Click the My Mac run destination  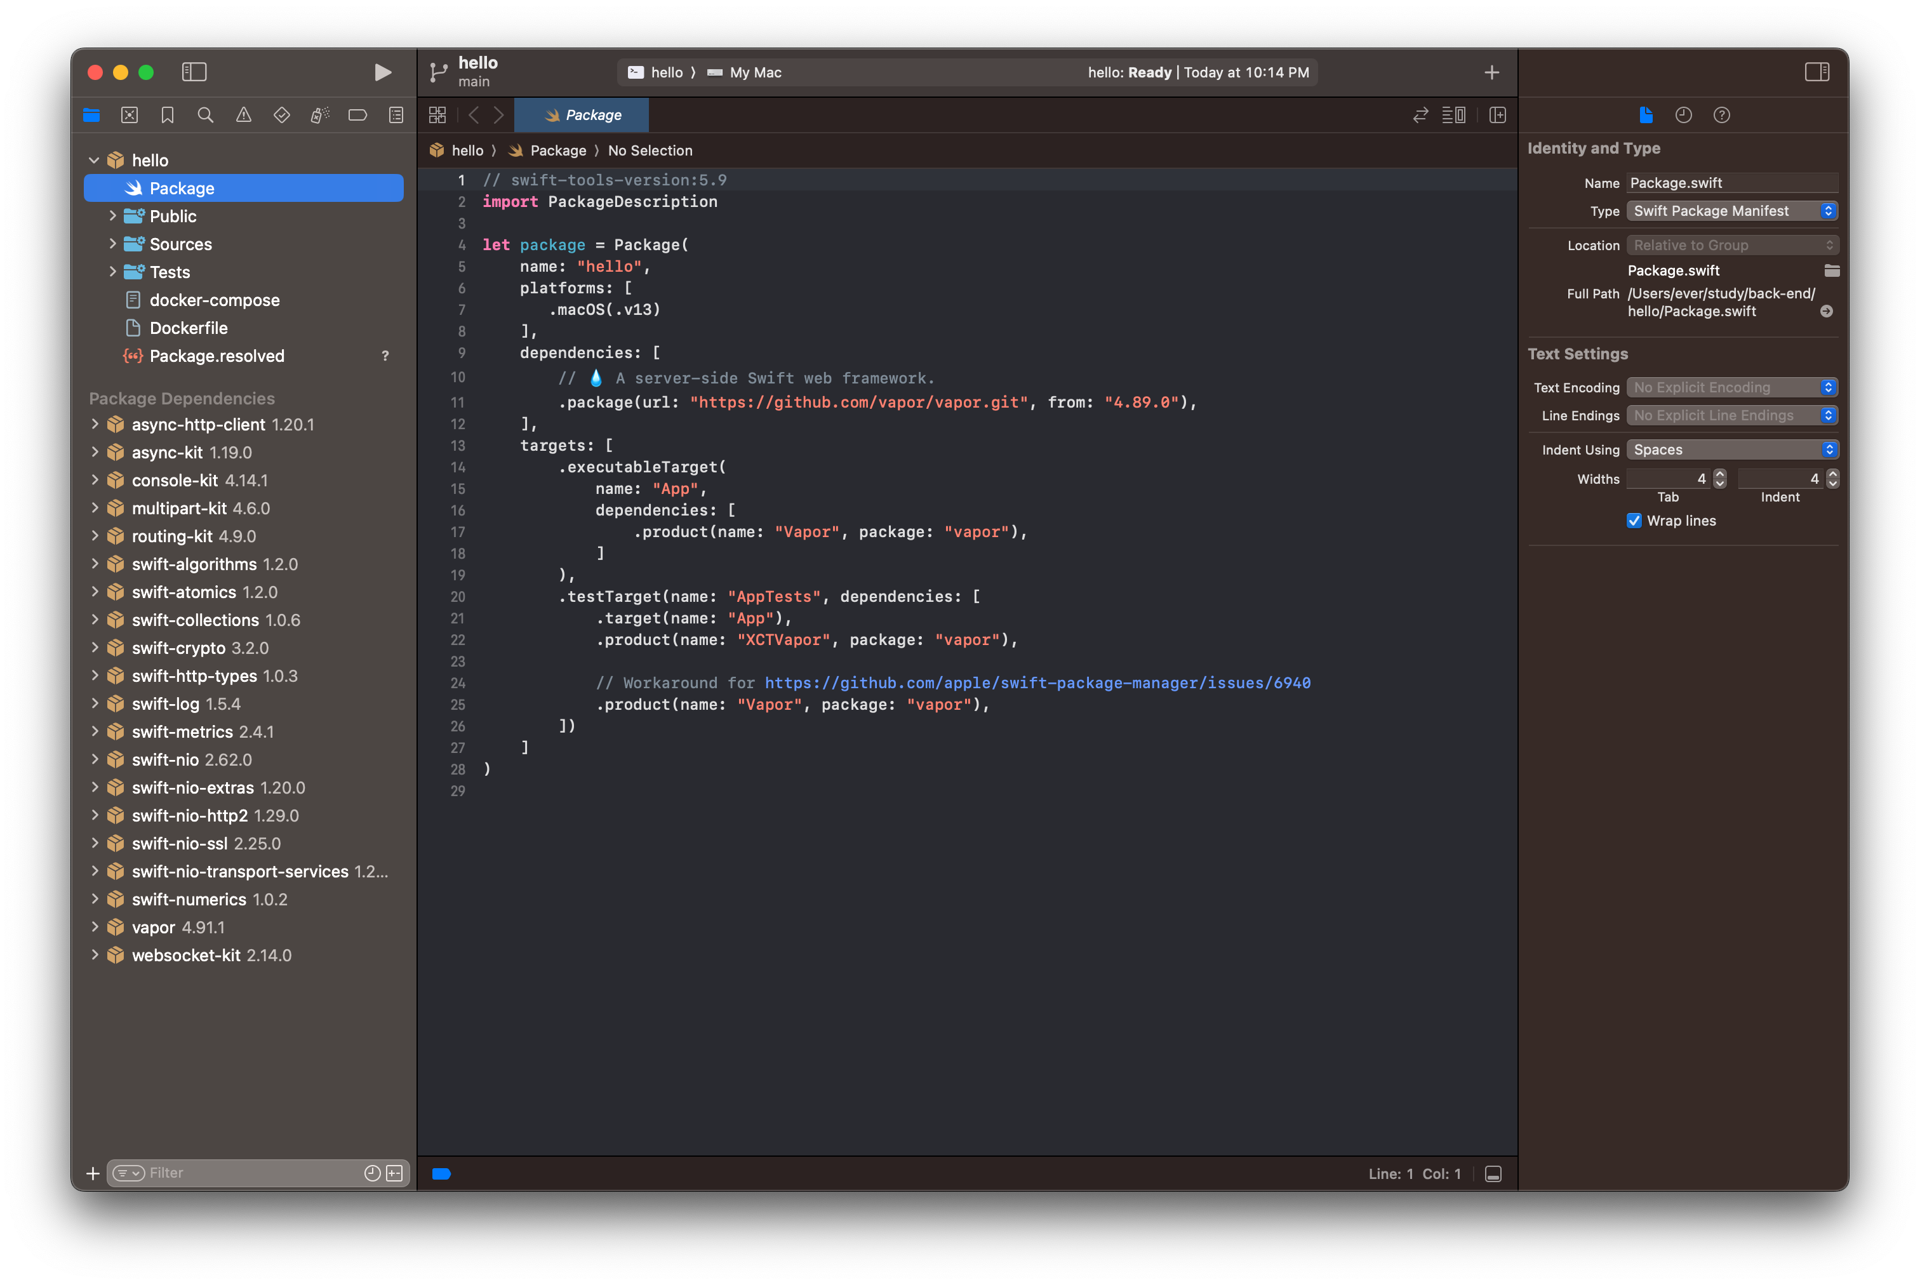coord(755,72)
